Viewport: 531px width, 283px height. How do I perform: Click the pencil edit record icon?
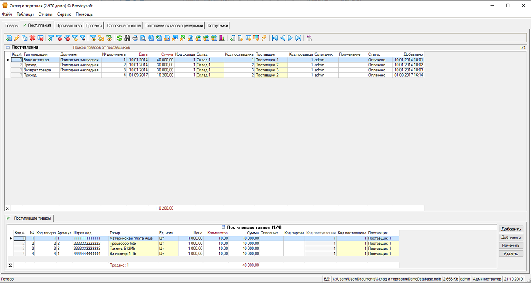click(x=17, y=38)
